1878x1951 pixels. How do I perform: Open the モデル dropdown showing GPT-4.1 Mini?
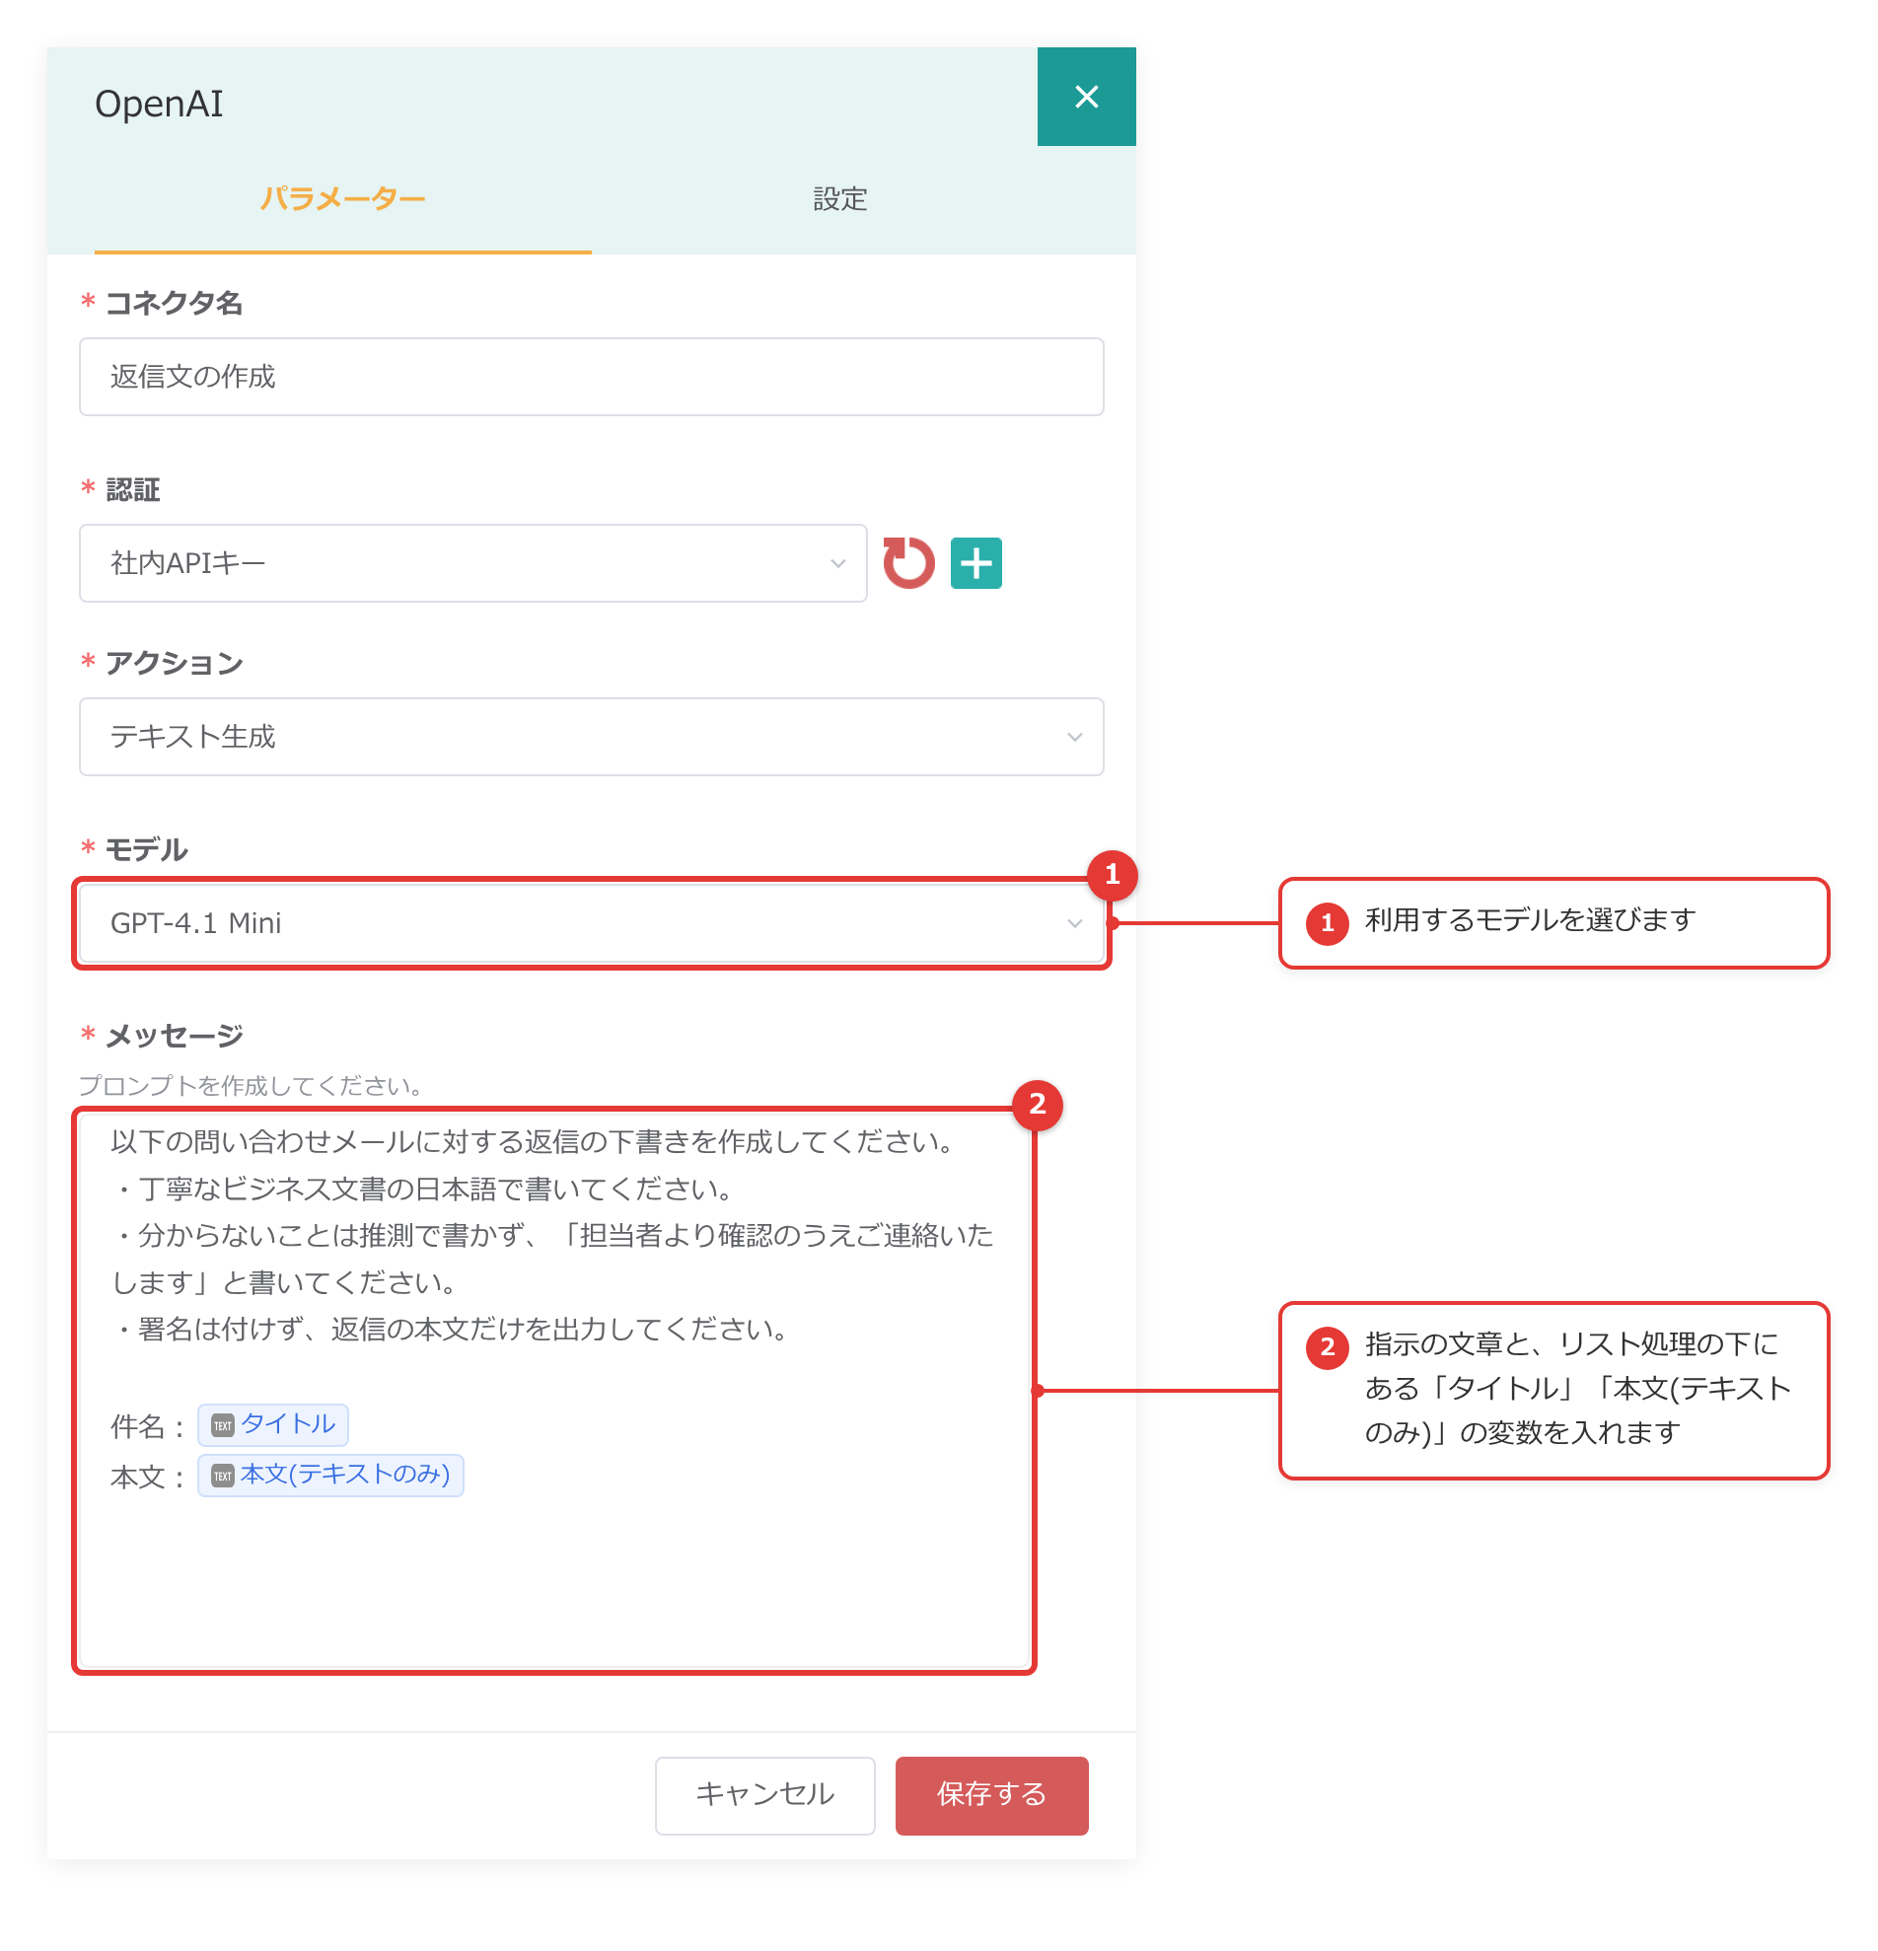(x=591, y=923)
